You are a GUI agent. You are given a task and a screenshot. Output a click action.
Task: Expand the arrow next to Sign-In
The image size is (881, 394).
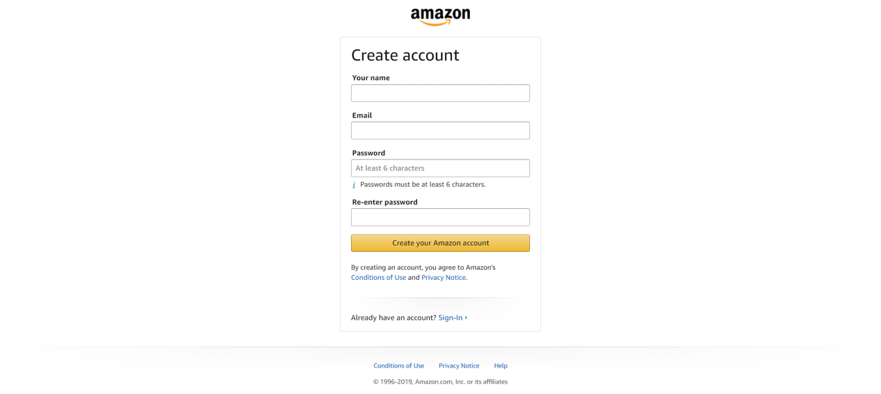(466, 317)
